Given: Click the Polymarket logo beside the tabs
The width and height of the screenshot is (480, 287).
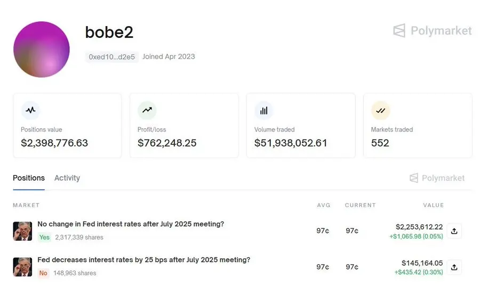Looking at the screenshot, I should coord(437,178).
